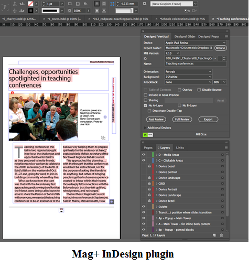Click the GRID layer orange color bar
This screenshot has height=268, width=249.
[153, 184]
